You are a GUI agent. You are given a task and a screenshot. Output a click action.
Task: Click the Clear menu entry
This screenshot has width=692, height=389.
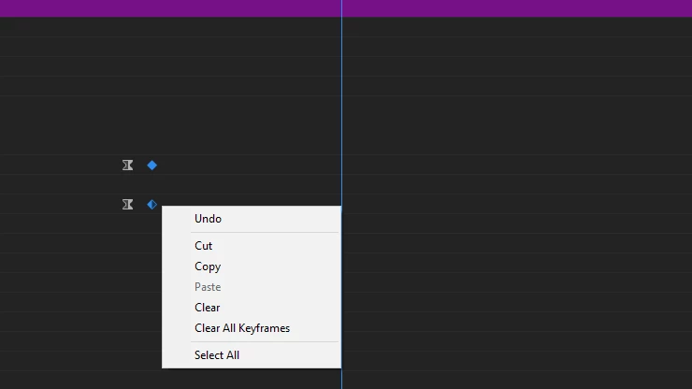click(x=252, y=308)
